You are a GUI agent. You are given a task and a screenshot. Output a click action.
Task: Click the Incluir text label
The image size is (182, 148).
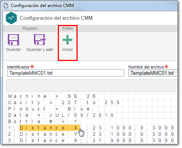tap(68, 49)
